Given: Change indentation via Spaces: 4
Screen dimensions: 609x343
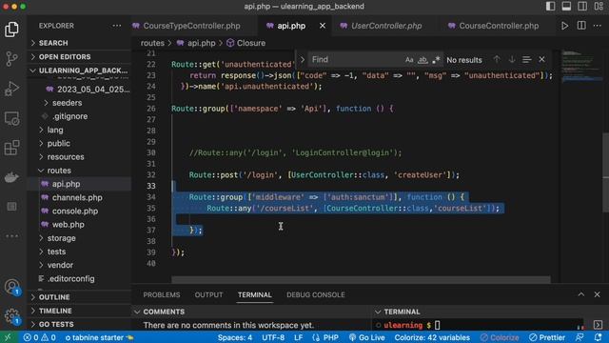Looking at the screenshot, I should pyautogui.click(x=235, y=337).
